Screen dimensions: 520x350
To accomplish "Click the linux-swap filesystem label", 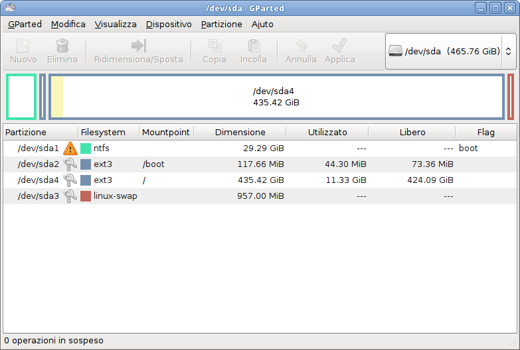I will 116,196.
